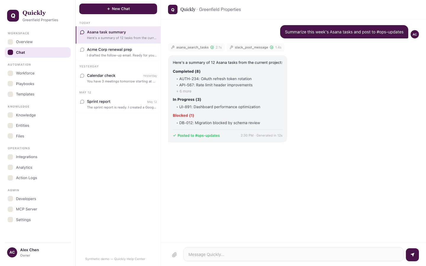This screenshot has width=426, height=266.
Task: Open Alex Chen Owner account menu
Action: pos(38,252)
